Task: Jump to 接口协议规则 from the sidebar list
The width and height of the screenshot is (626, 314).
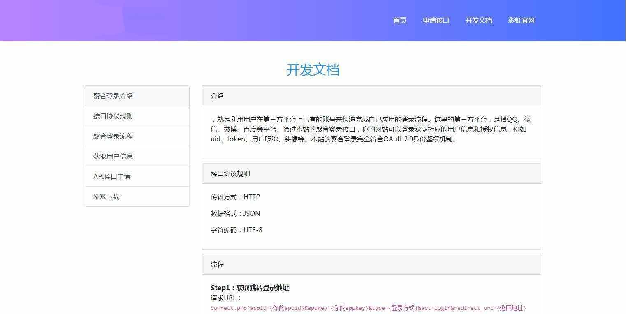Action: 137,116
